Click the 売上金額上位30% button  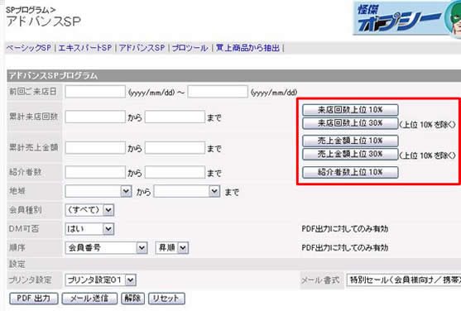pyautogui.click(x=350, y=154)
